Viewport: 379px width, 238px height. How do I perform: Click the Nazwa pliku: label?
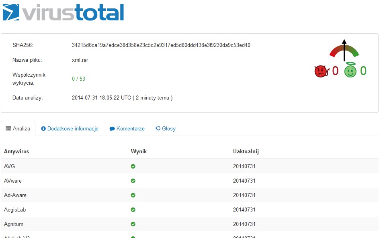click(27, 60)
